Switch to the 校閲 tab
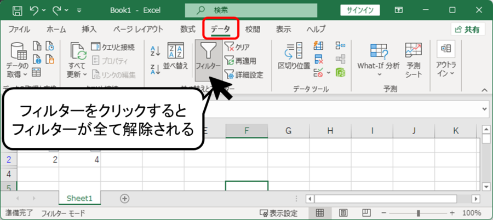The width and height of the screenshot is (493, 220). click(x=253, y=29)
